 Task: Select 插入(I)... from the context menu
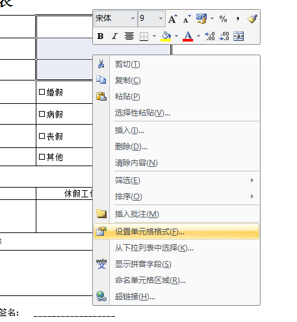coord(177,130)
